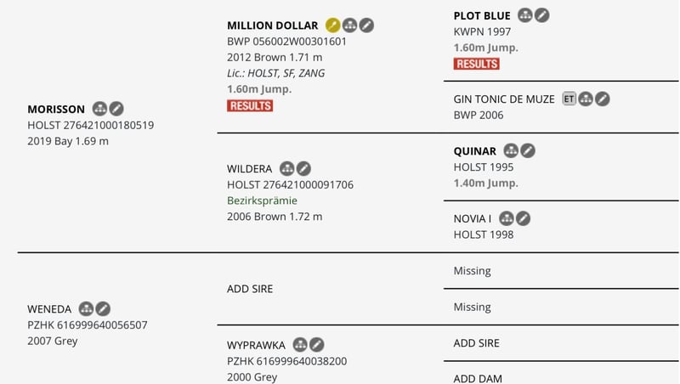This screenshot has height=384, width=680.
Task: Open pedigree icon next to MORISSON
Action: pos(100,109)
